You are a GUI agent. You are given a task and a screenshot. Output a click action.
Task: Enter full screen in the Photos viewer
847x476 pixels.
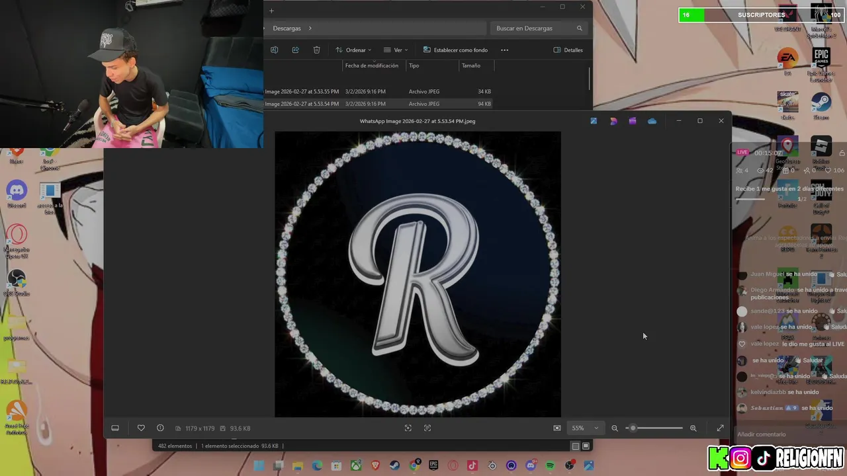721,428
